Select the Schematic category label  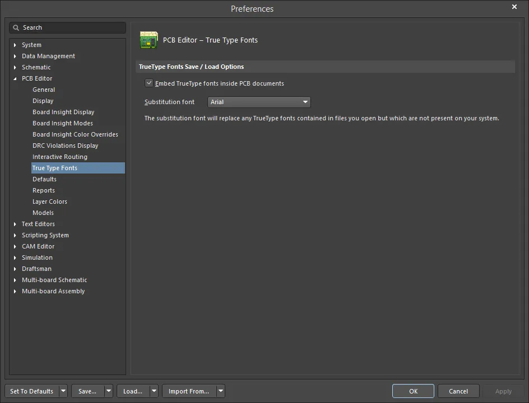tap(36, 67)
